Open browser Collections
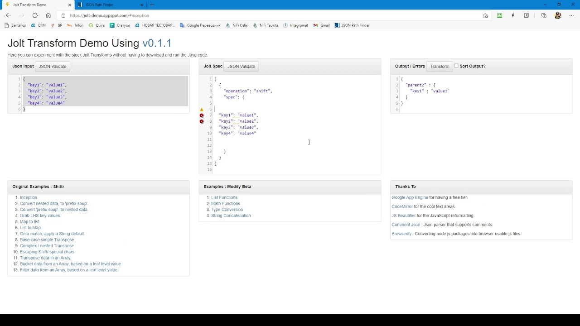Image resolution: width=580 pixels, height=326 pixels. tap(544, 15)
